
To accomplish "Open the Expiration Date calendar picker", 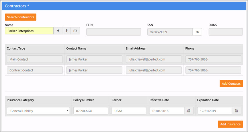I will [236, 111].
